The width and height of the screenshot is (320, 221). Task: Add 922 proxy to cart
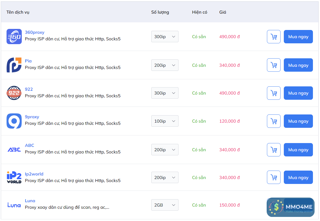(x=273, y=93)
